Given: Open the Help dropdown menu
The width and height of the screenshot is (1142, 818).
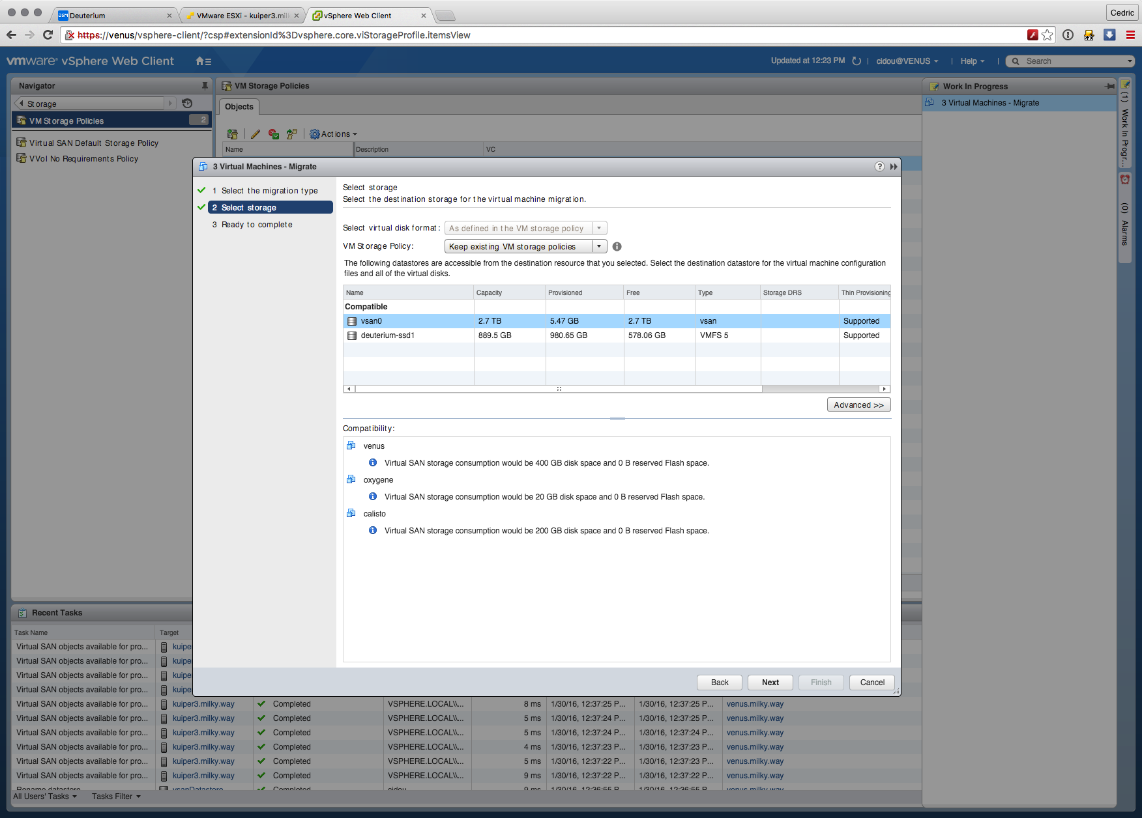Looking at the screenshot, I should click(972, 61).
